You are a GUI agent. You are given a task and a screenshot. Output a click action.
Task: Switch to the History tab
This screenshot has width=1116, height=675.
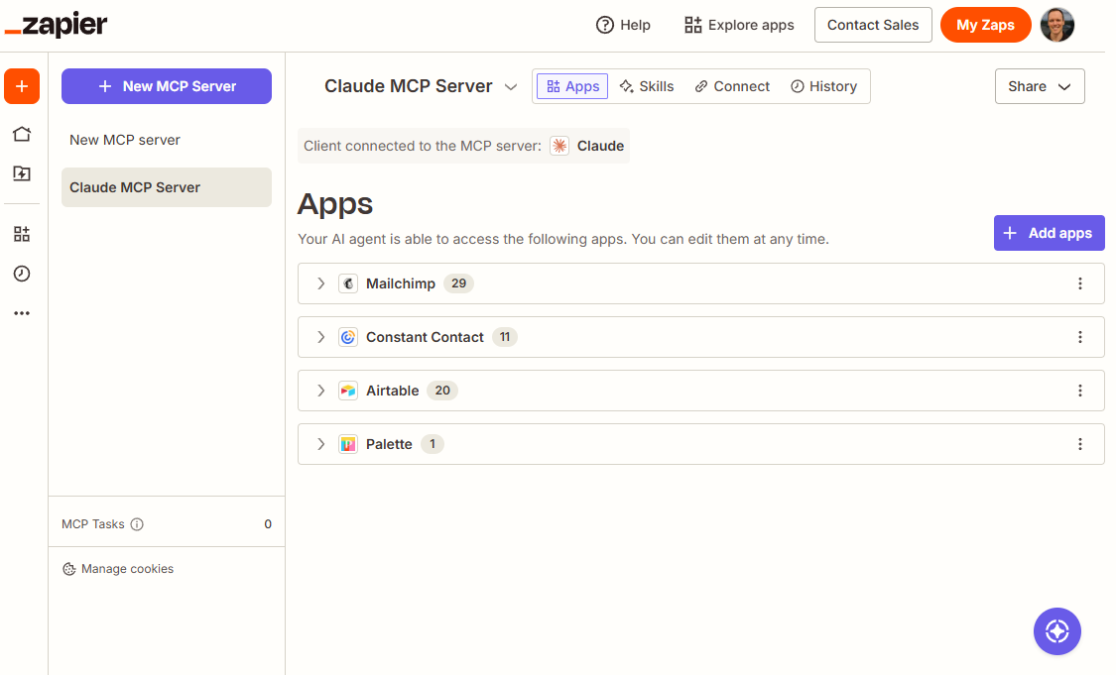click(823, 86)
